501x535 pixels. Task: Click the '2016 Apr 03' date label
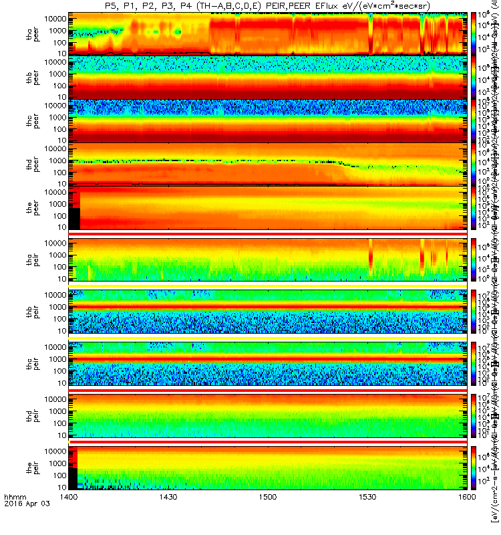click(x=27, y=504)
